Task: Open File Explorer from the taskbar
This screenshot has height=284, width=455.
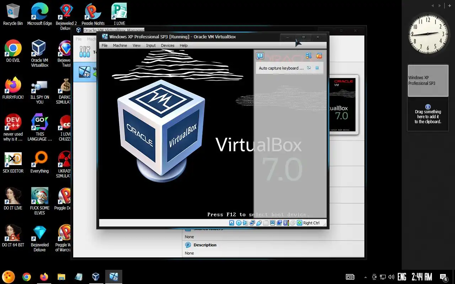Action: pos(61,277)
